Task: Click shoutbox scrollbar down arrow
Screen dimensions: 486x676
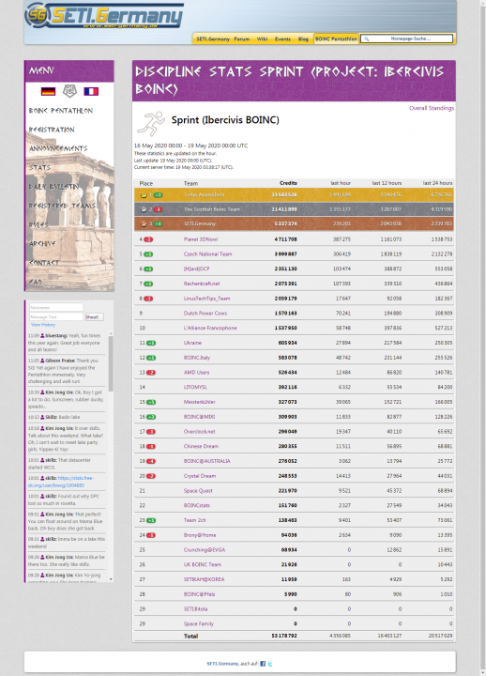Action: (111, 579)
